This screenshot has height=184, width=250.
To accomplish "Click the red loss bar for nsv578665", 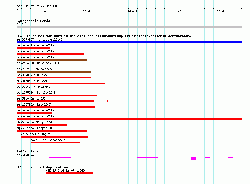I will coord(50,54).
